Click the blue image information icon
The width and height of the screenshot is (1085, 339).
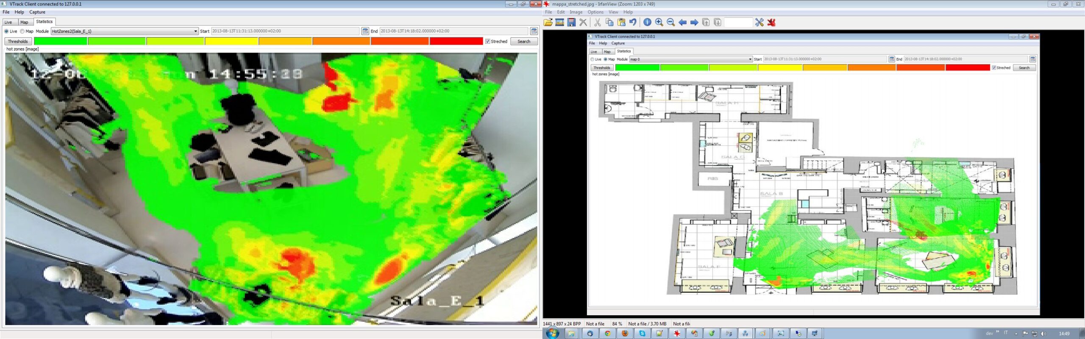pos(647,22)
